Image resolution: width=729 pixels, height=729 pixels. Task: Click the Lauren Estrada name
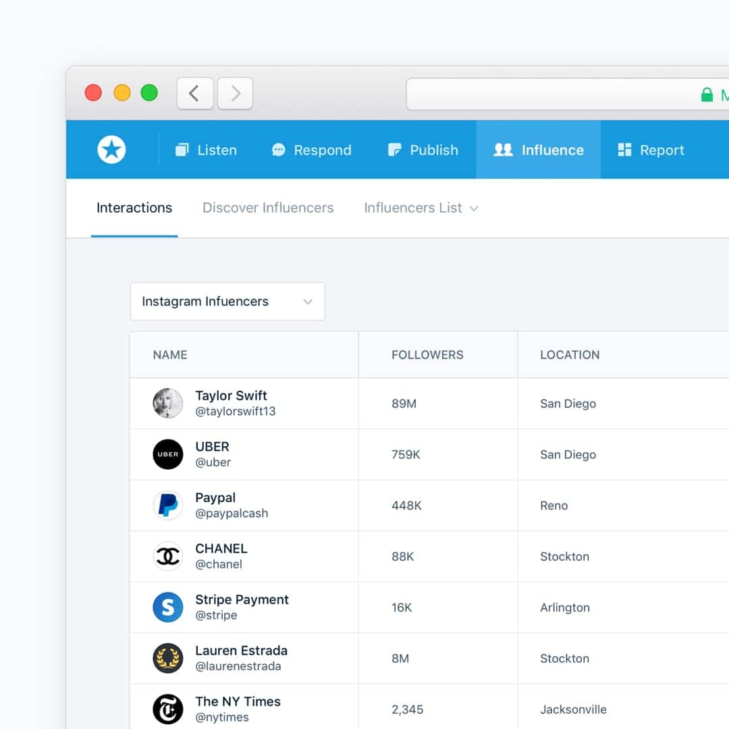tap(241, 651)
